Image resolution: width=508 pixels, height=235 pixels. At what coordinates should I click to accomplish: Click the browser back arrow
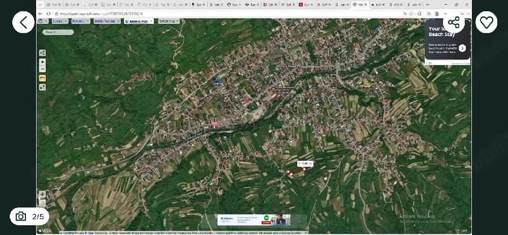[x=41, y=14]
